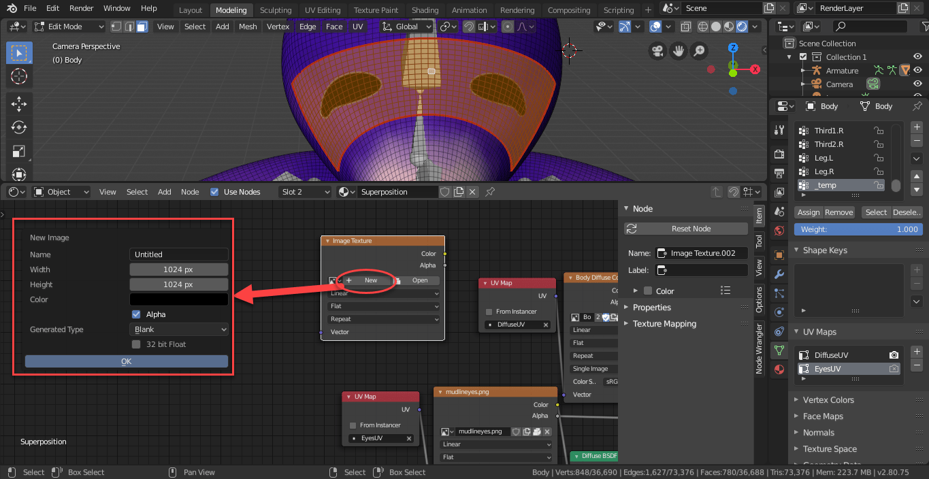This screenshot has height=479, width=929.
Task: Switch to the UV Editing workspace tab
Action: (323, 10)
